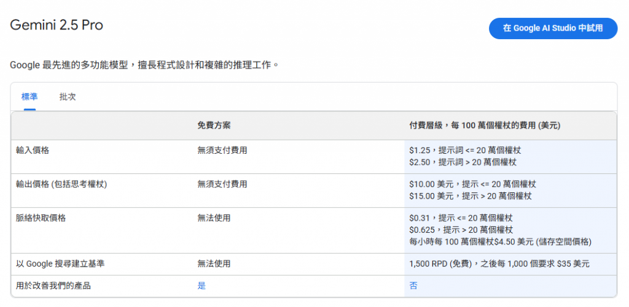Click the $1.25 input price text
Screen dimensions: 629x307
[x=465, y=151]
